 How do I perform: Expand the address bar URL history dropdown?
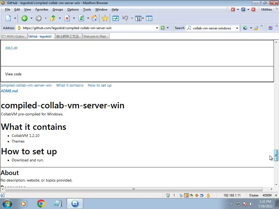(x=157, y=28)
